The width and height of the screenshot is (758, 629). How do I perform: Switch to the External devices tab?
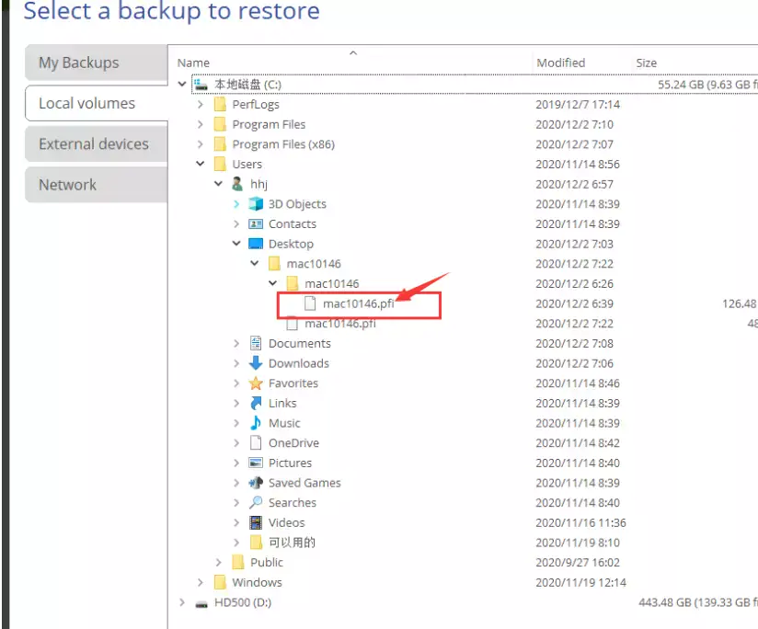click(x=97, y=144)
